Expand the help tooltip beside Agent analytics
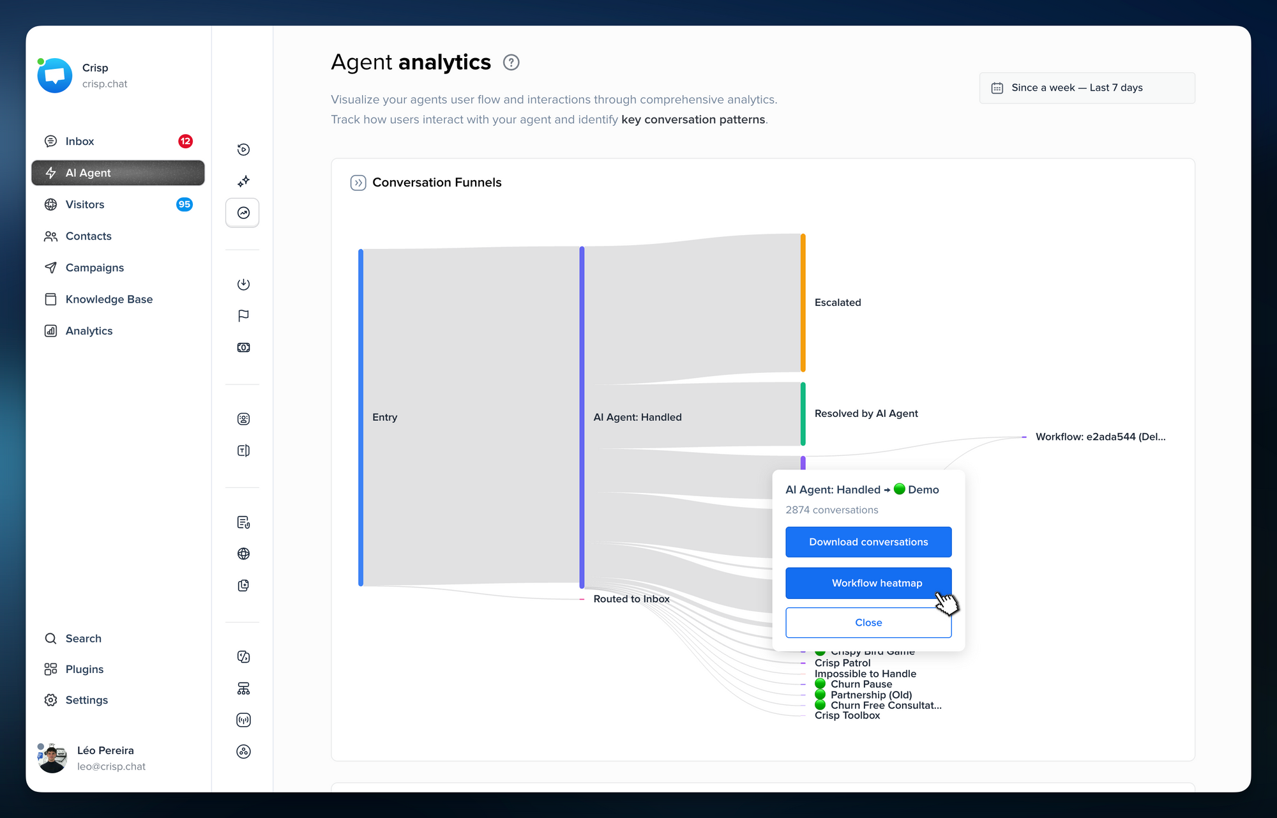The image size is (1277, 818). (x=510, y=62)
